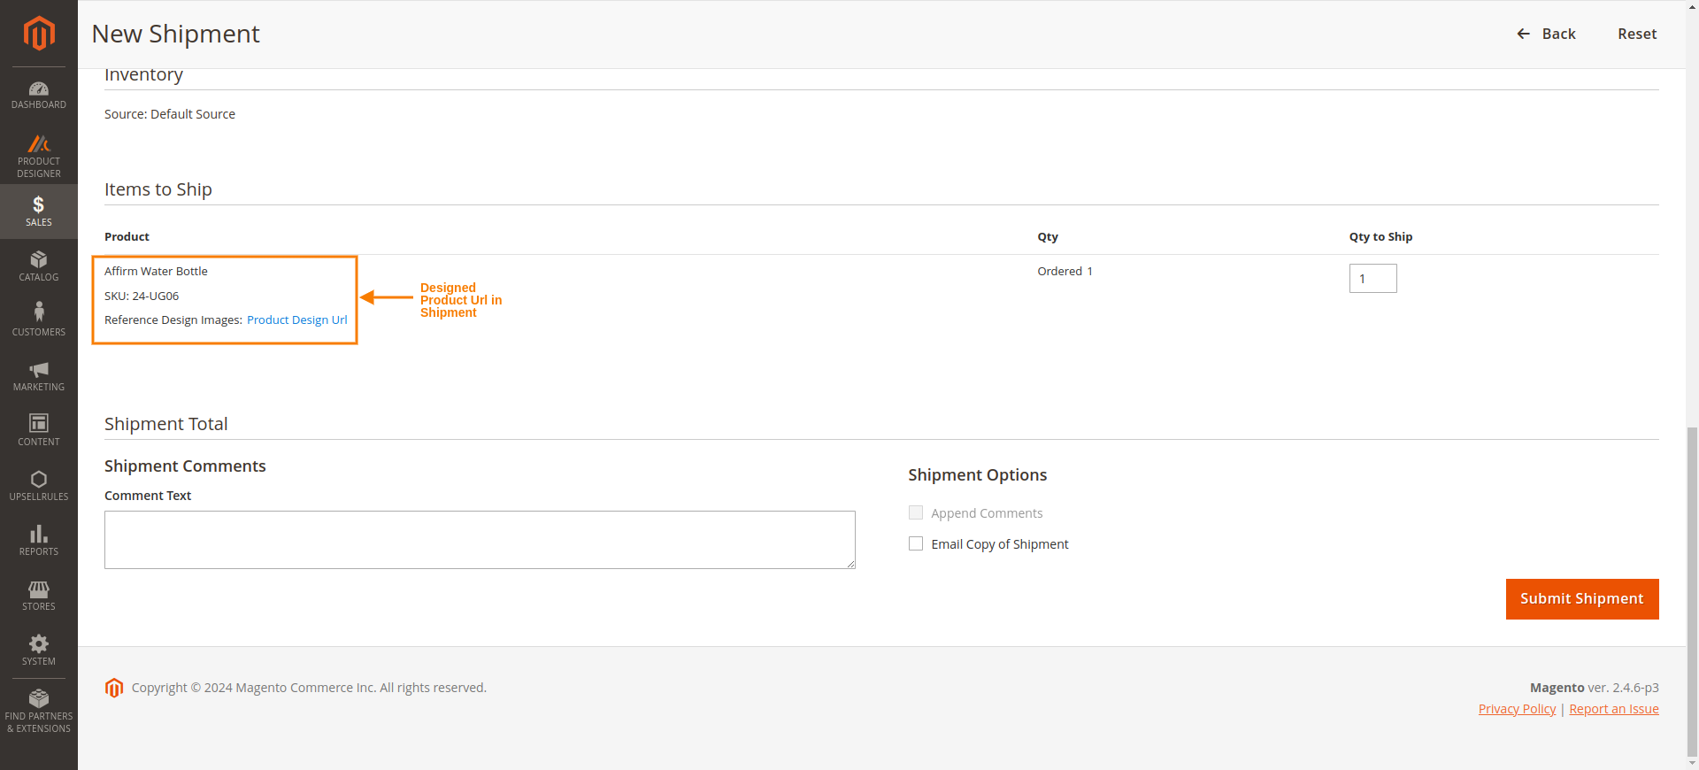Click the Product column header
The width and height of the screenshot is (1699, 770).
click(x=127, y=236)
